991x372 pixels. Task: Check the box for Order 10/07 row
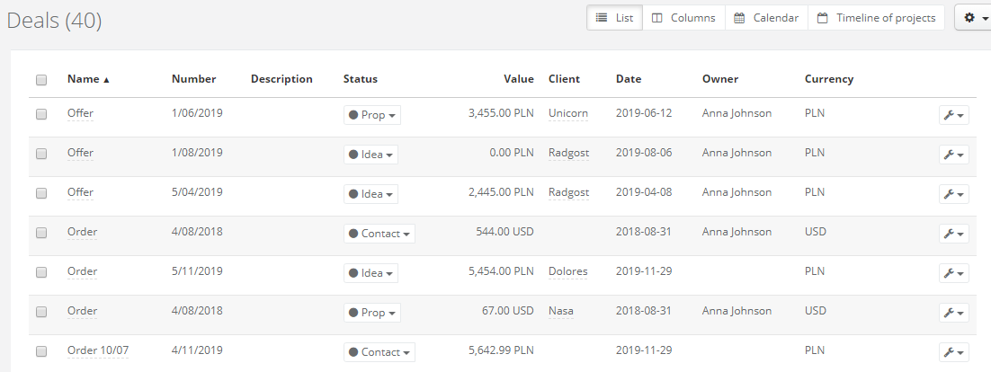pyautogui.click(x=41, y=351)
